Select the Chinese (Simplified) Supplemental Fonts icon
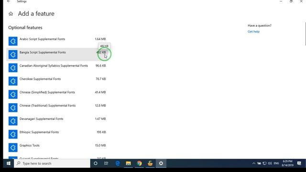The width and height of the screenshot is (306, 172). click(13, 95)
